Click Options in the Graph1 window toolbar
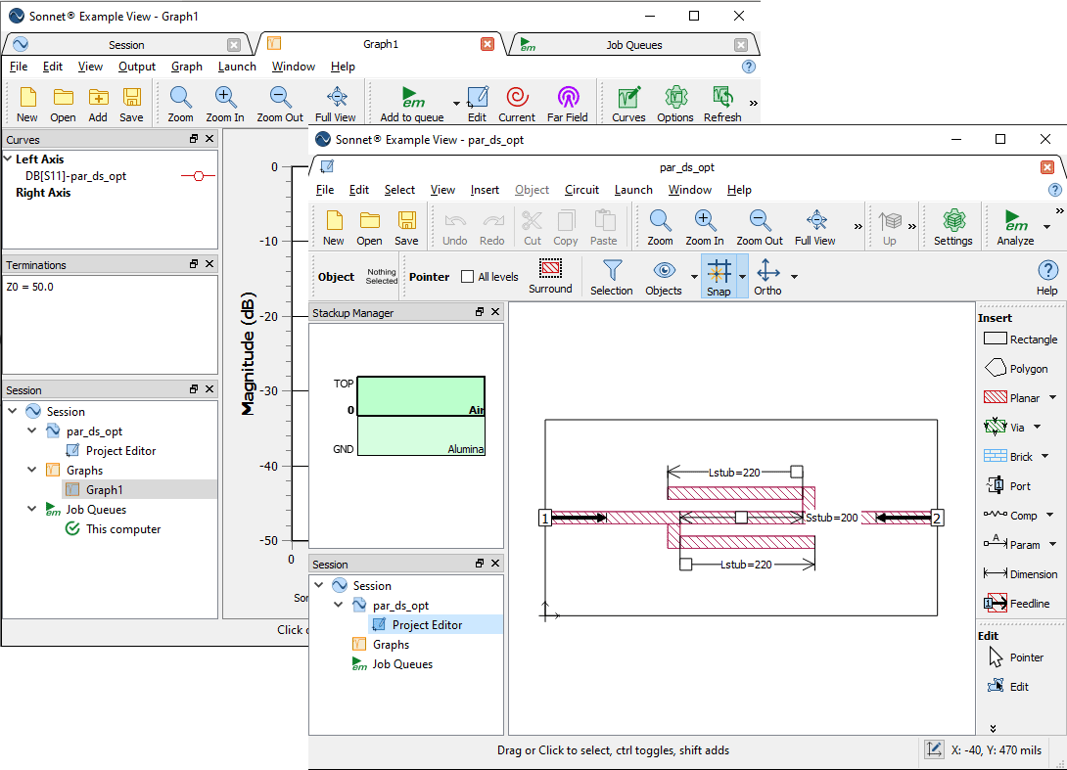 [675, 105]
